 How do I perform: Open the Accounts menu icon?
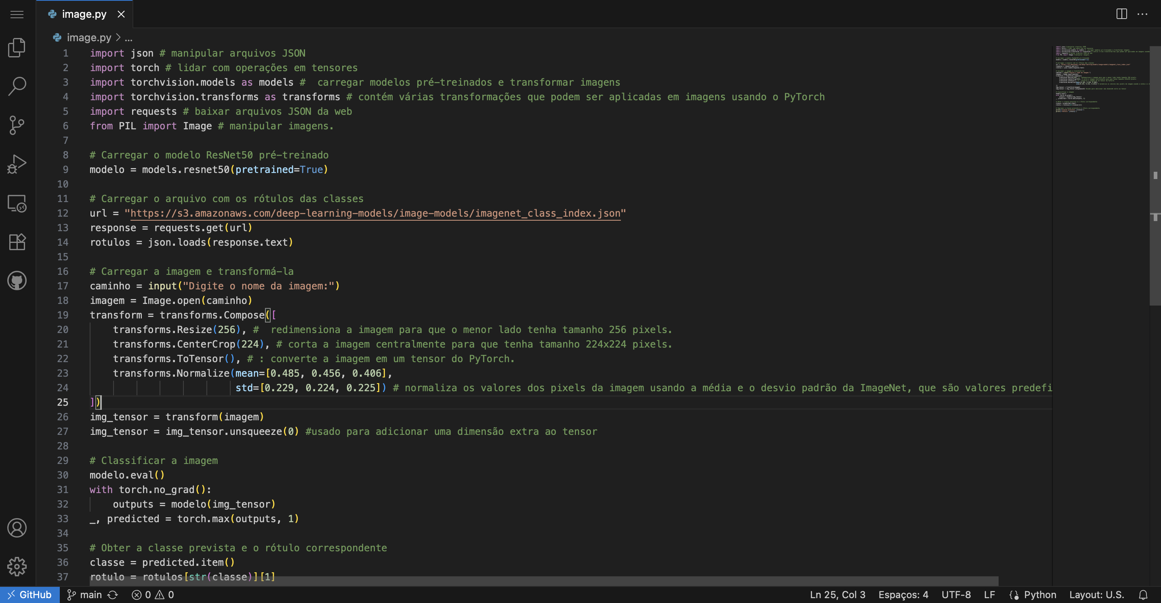(17, 528)
